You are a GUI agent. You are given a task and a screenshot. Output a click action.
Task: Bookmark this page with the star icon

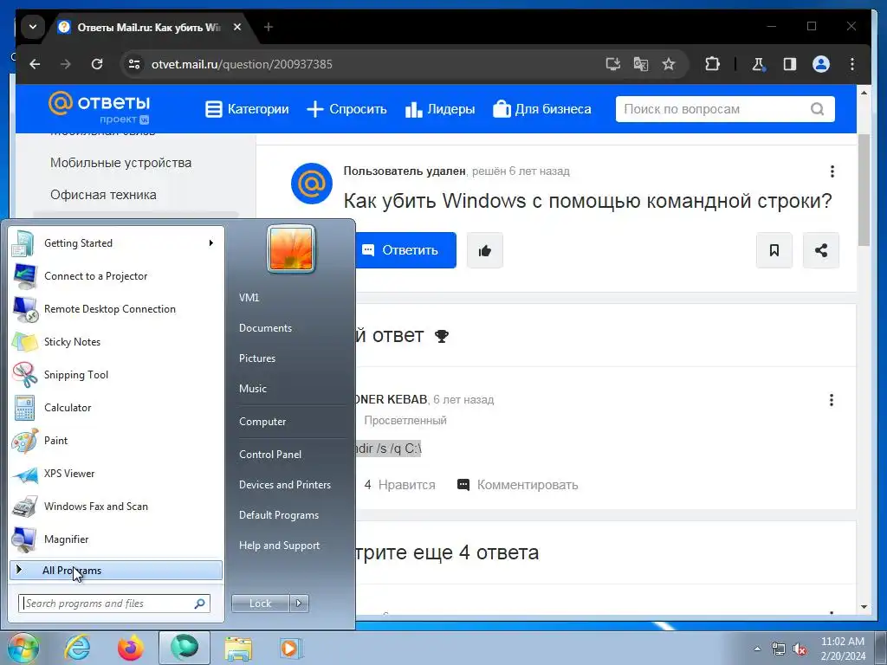(x=669, y=64)
